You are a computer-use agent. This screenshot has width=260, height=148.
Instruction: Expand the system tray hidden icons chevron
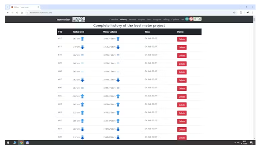pyautogui.click(x=235, y=143)
